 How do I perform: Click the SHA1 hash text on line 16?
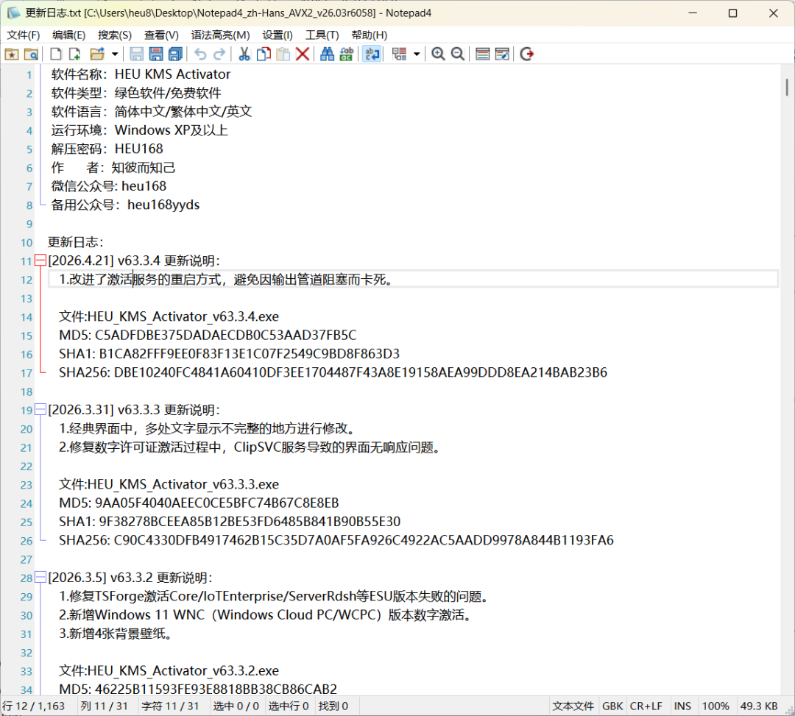coord(249,354)
